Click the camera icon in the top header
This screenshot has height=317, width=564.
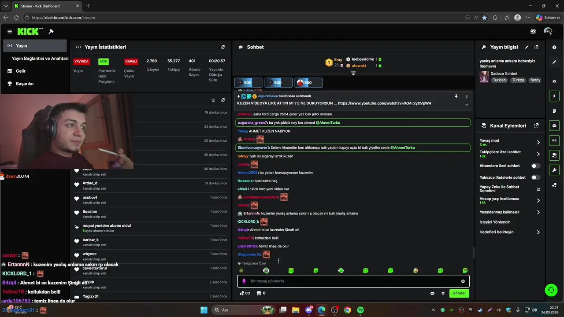pos(533,32)
